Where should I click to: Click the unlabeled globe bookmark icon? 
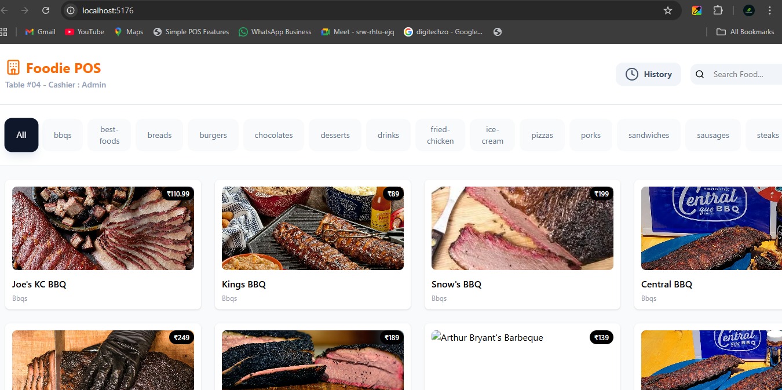498,32
